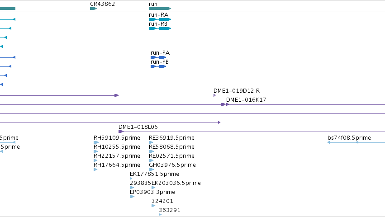
Task: Click the RH10255.5prime EST glyph
Action: [96, 151]
